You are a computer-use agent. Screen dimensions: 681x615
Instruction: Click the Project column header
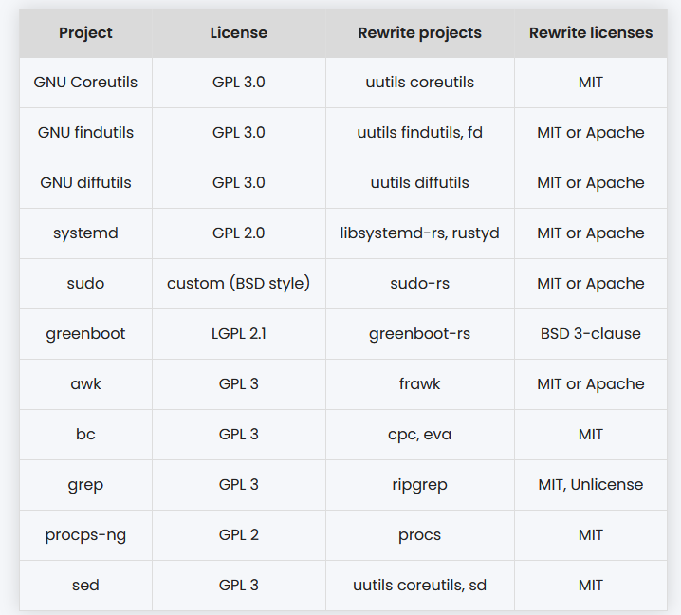(85, 33)
